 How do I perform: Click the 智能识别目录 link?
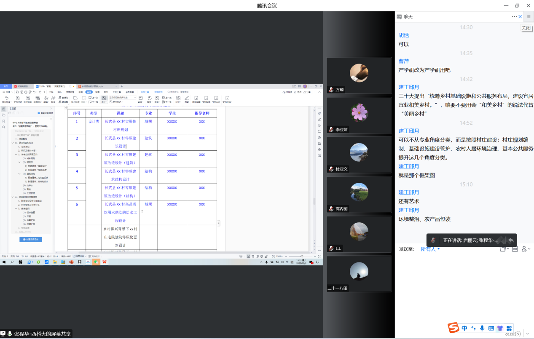coord(45,113)
